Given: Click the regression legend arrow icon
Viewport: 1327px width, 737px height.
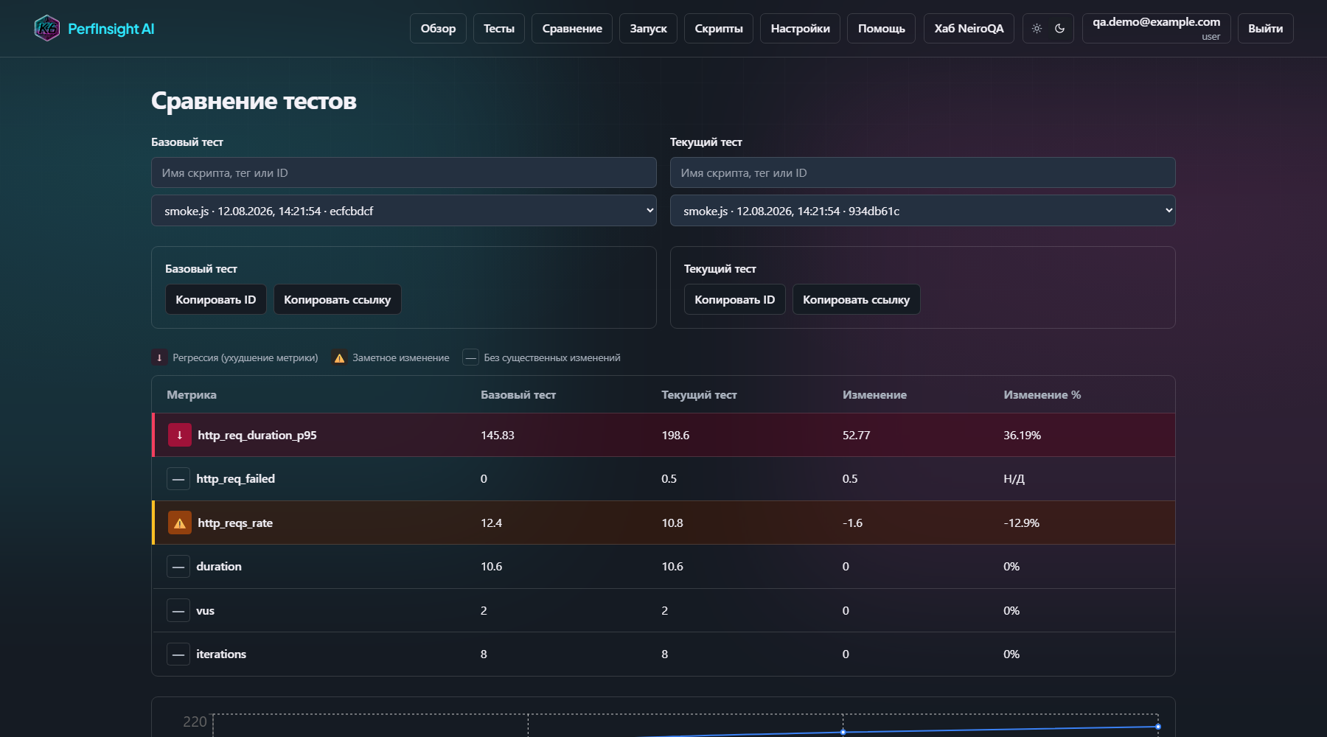Looking at the screenshot, I should (159, 357).
